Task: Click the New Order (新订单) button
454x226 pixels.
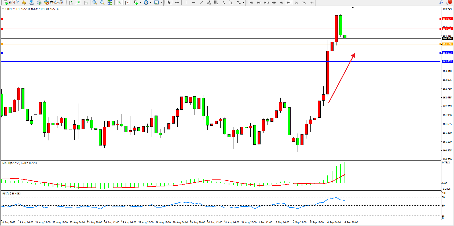Action: tap(11, 2)
